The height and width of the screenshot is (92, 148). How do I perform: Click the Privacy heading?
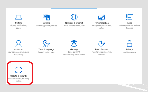tap(129, 50)
